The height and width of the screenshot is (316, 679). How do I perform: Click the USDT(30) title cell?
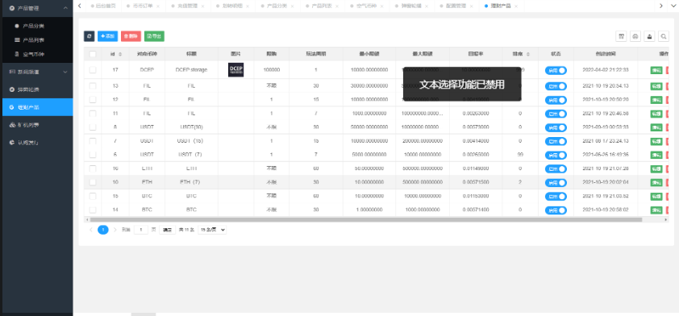191,127
